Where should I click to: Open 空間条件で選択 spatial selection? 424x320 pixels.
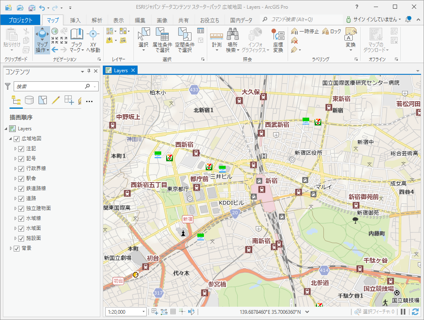pos(185,40)
